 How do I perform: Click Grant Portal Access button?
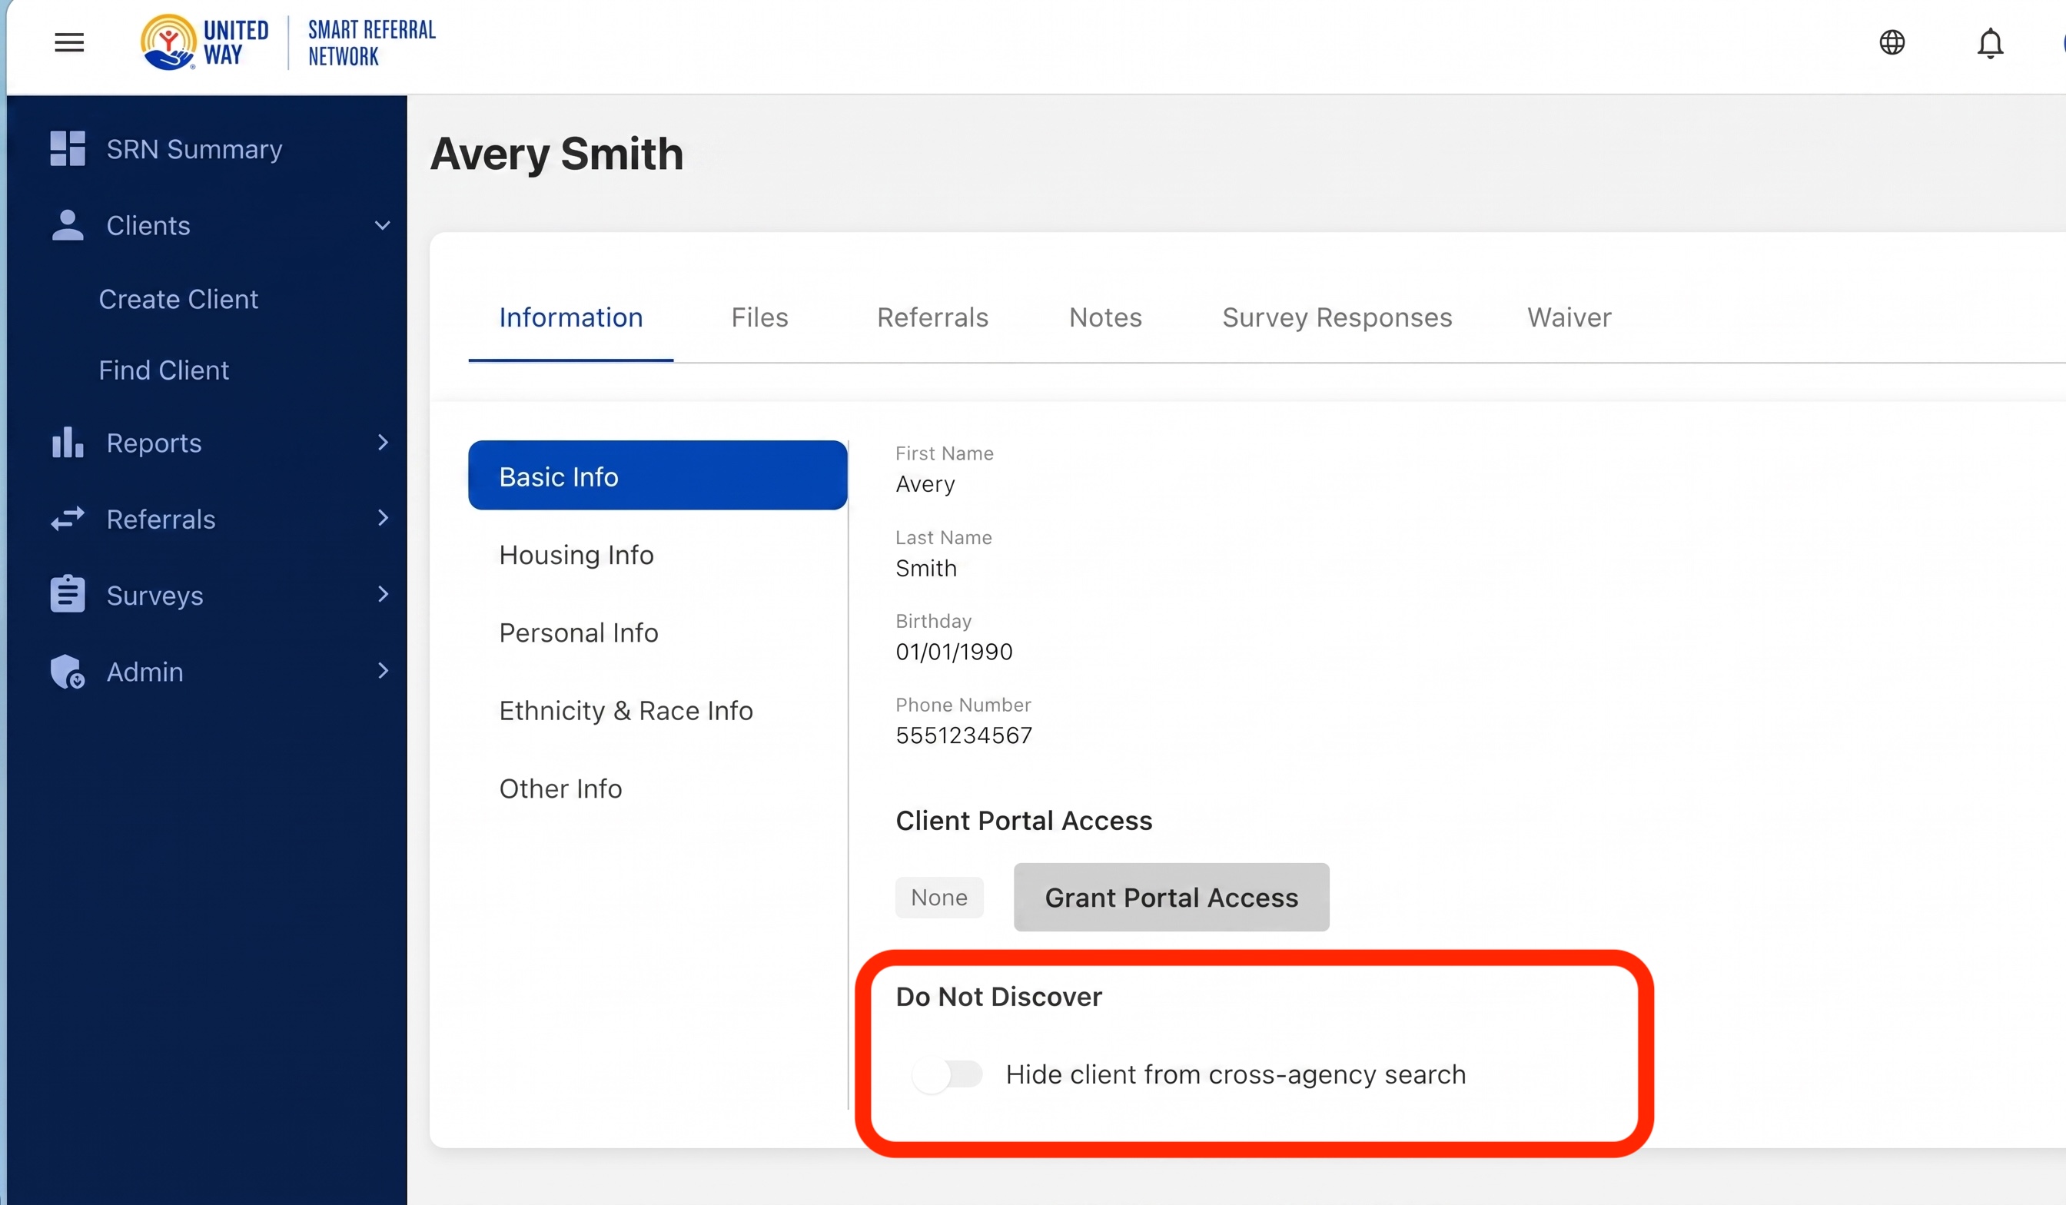pyautogui.click(x=1171, y=897)
